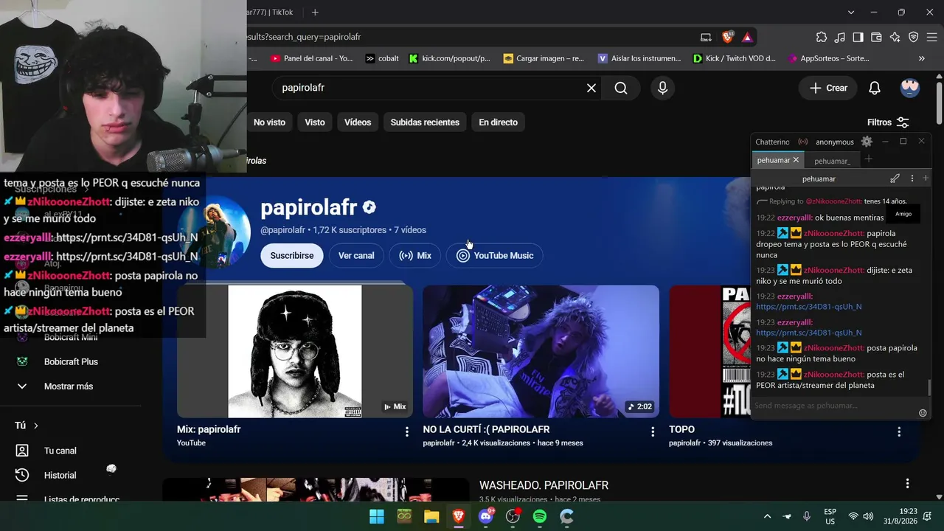
Task: Open the first prnt.sc link in chat
Action: [x=809, y=306]
